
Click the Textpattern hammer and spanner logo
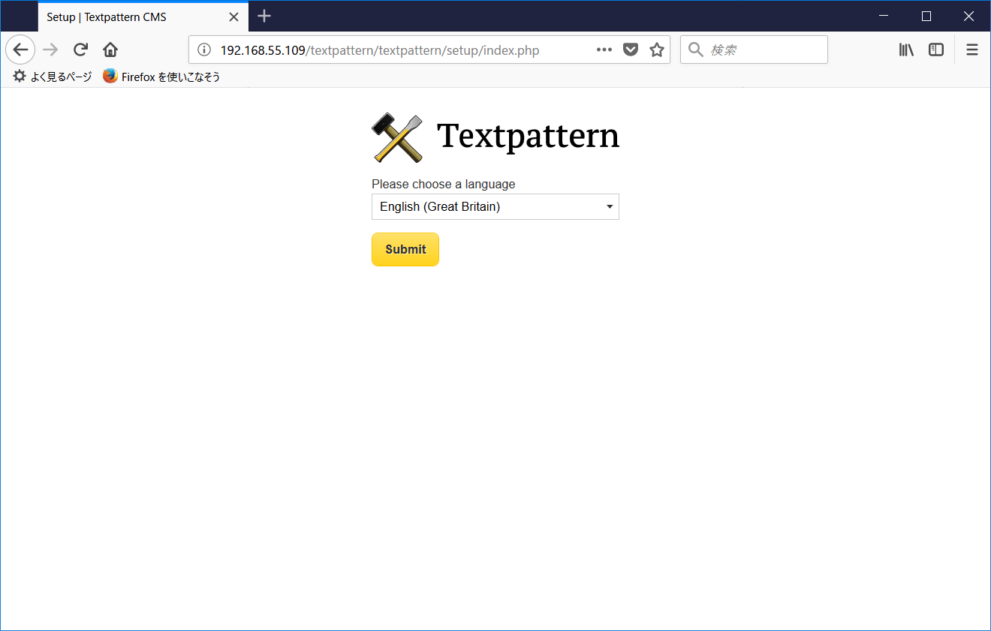396,137
